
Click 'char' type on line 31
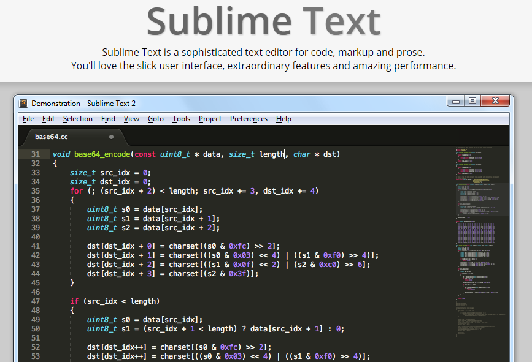(302, 154)
